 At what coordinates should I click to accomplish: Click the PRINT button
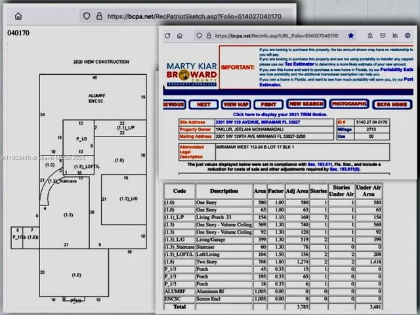point(268,104)
